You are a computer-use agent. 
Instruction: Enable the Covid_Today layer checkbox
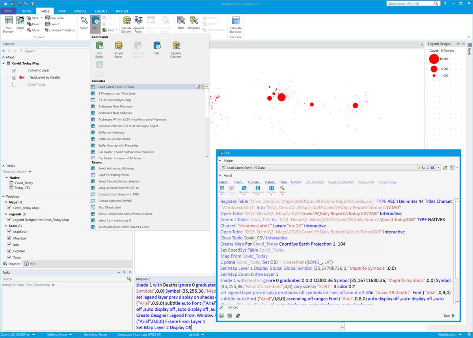pyautogui.click(x=15, y=84)
